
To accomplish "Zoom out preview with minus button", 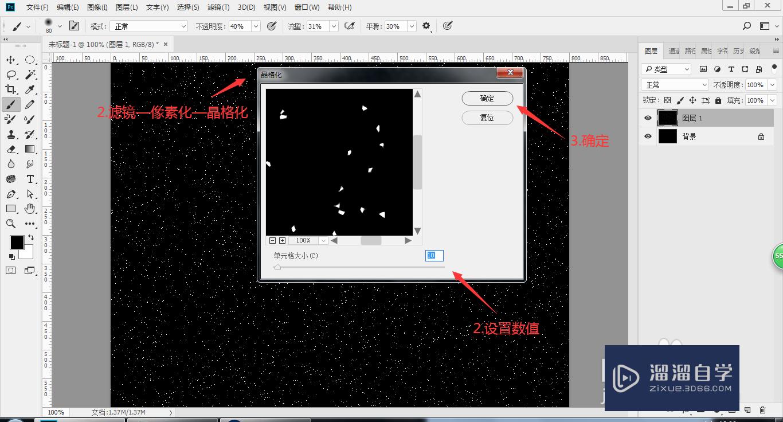I will tap(273, 241).
